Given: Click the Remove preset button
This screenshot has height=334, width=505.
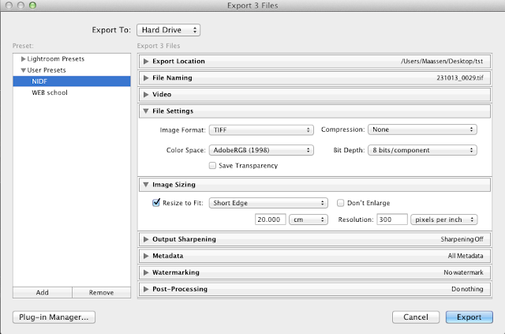Looking at the screenshot, I should 102,292.
